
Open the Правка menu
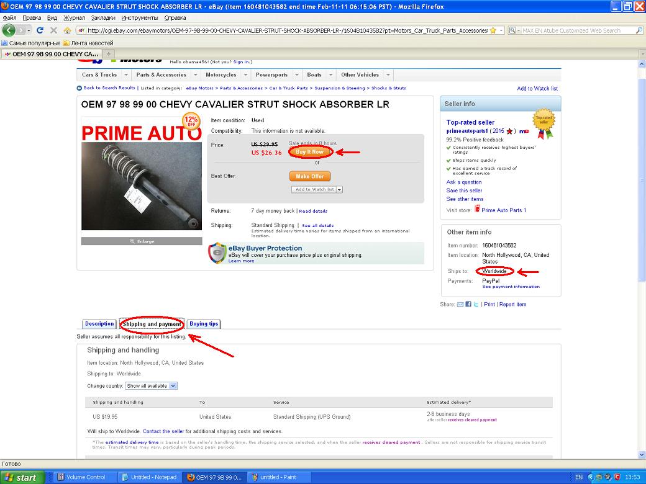click(x=32, y=18)
